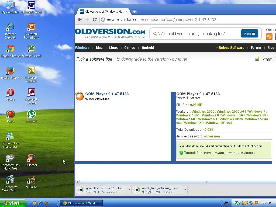Click the magnifier icon in system tray
Screen dimensions: 276x207
[x=256, y=203]
